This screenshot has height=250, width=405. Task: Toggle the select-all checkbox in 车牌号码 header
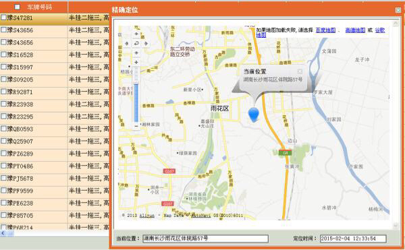(x=18, y=7)
